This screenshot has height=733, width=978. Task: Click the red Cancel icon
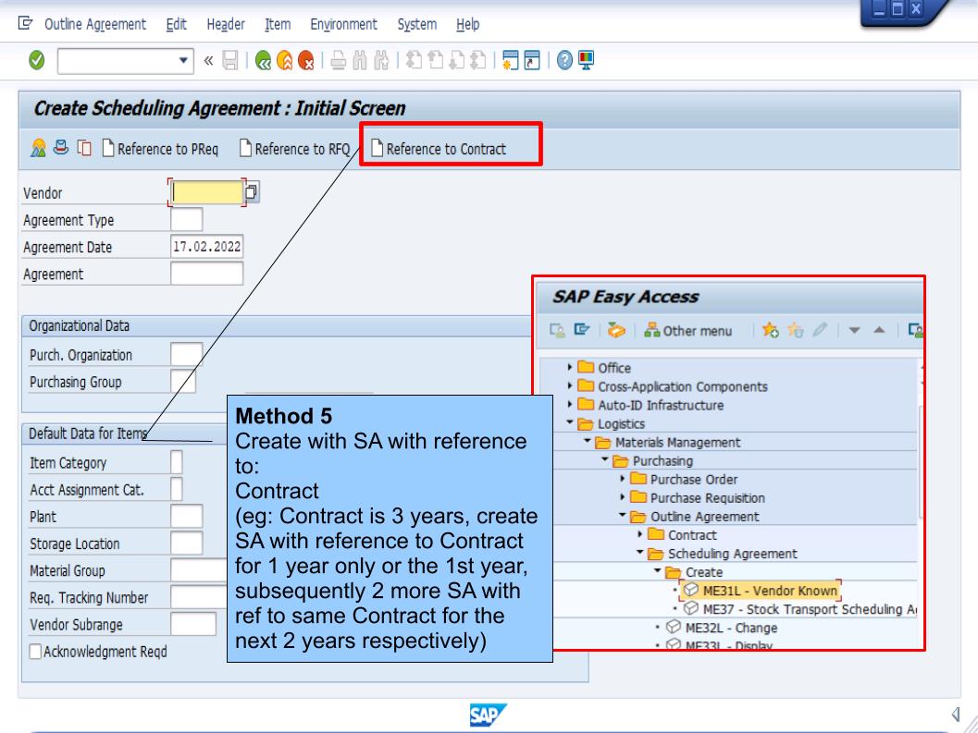[x=305, y=60]
